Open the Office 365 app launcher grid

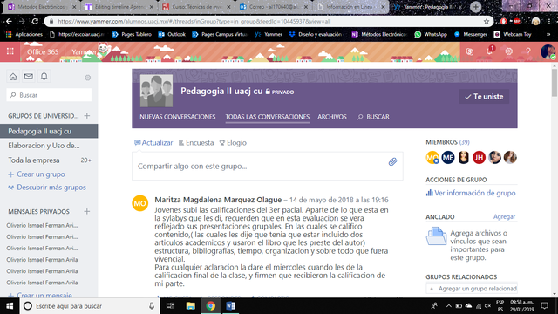point(10,51)
